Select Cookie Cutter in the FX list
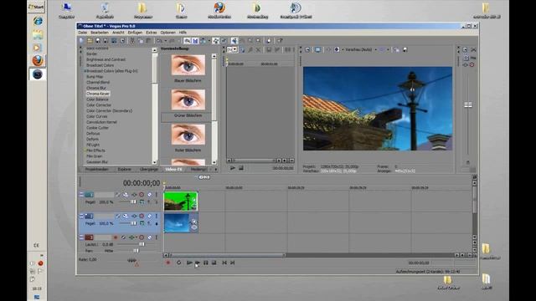This screenshot has width=536, height=301. pos(97,128)
